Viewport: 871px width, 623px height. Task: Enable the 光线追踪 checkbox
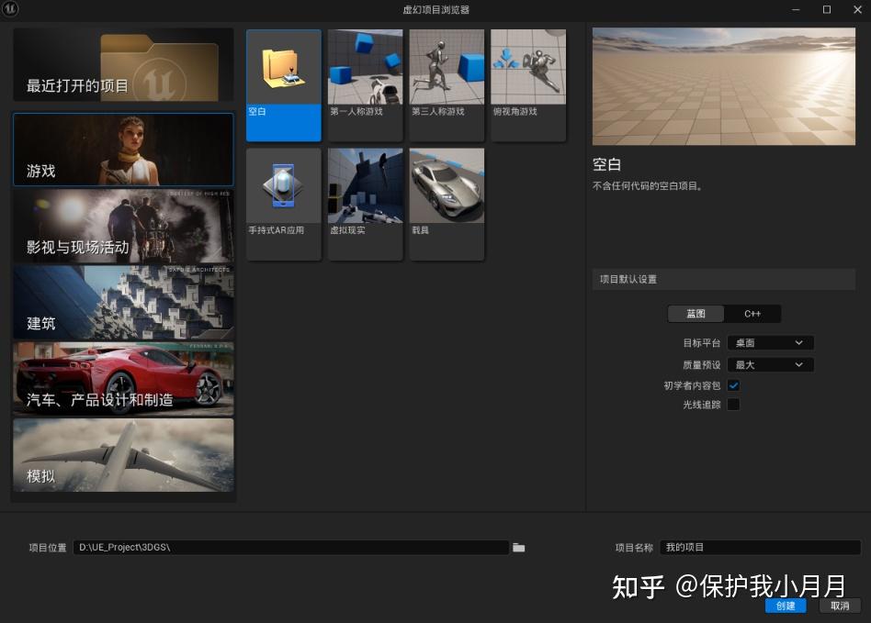[x=733, y=404]
